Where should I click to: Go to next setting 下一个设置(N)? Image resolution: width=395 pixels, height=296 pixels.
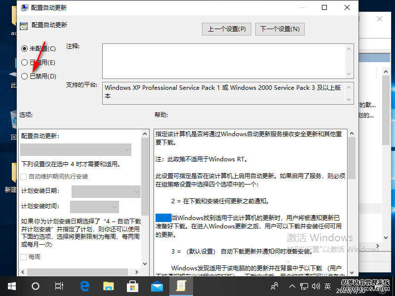[x=280, y=29]
